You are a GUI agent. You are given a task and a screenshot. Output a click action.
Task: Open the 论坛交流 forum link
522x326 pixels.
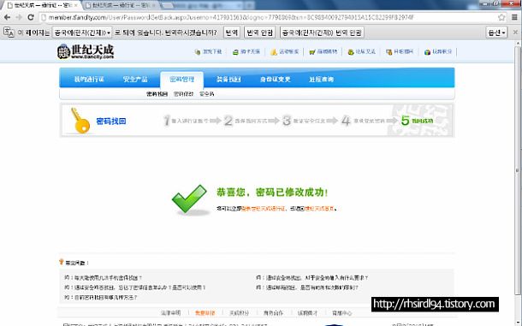pyautogui.click(x=361, y=51)
